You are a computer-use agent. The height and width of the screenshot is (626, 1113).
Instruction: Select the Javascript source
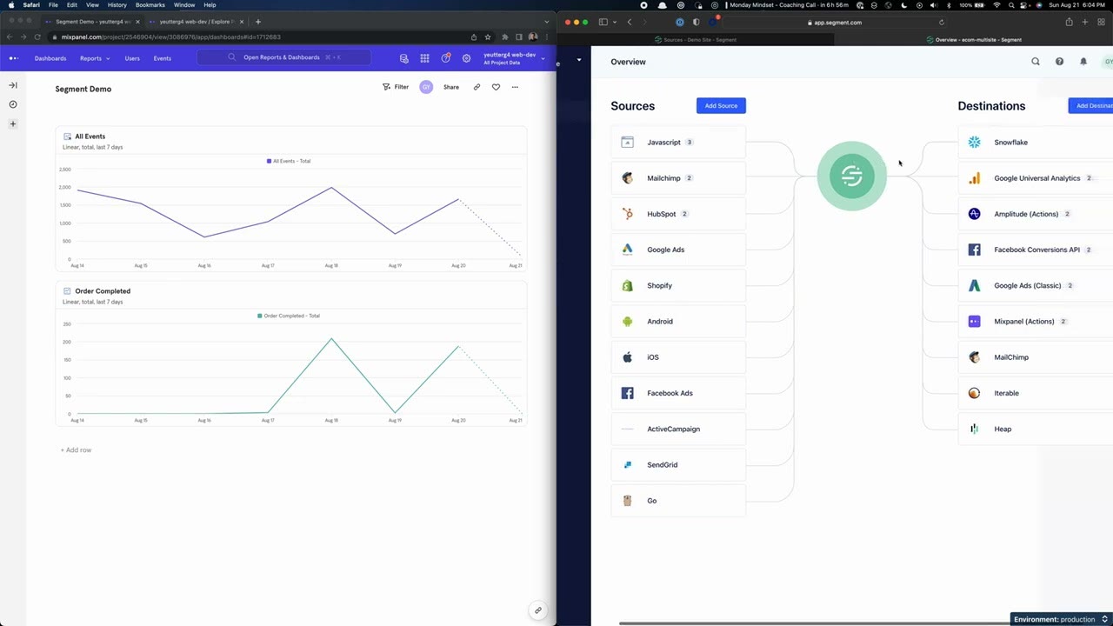tap(678, 143)
